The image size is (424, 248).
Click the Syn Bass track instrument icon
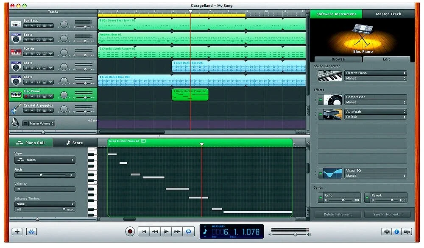click(x=16, y=24)
